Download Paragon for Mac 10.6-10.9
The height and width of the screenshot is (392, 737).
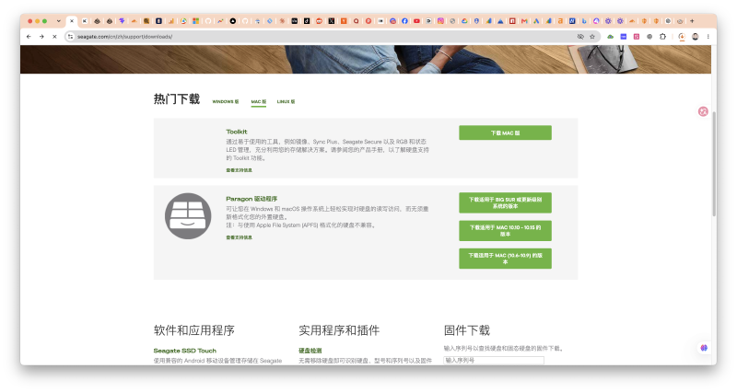[x=505, y=259]
